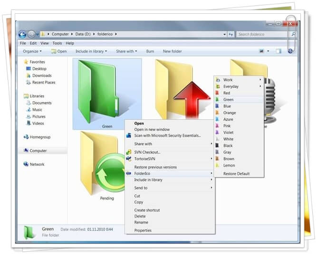Click the search magnifier icon
This screenshot has height=254, width=317.
pyautogui.click(x=293, y=34)
